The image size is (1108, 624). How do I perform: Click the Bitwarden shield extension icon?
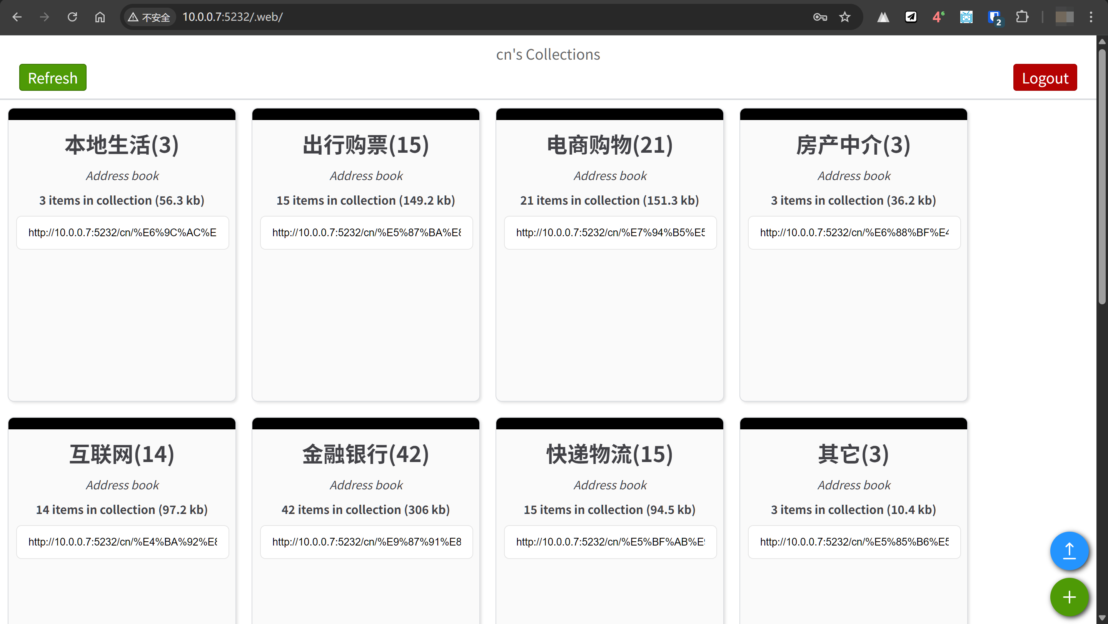click(994, 18)
